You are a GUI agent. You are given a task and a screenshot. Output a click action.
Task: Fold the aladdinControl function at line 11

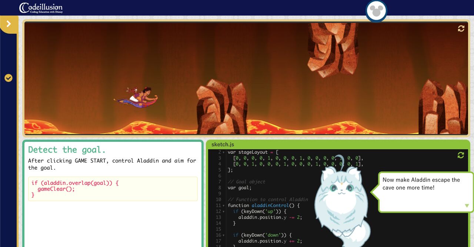(x=224, y=206)
